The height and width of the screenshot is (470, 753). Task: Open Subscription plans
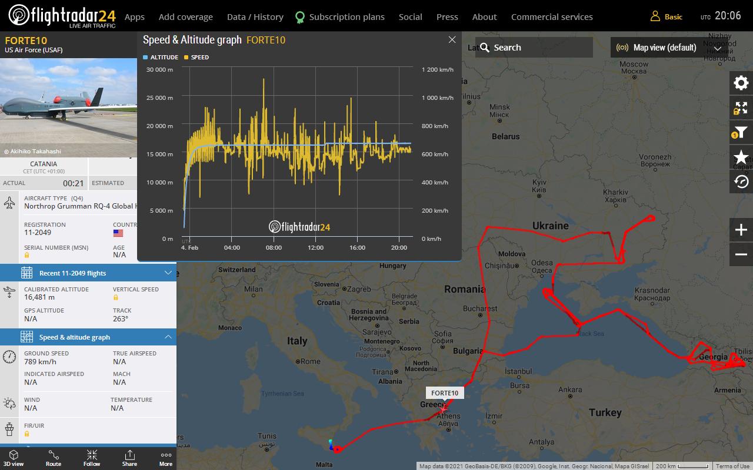pos(347,17)
